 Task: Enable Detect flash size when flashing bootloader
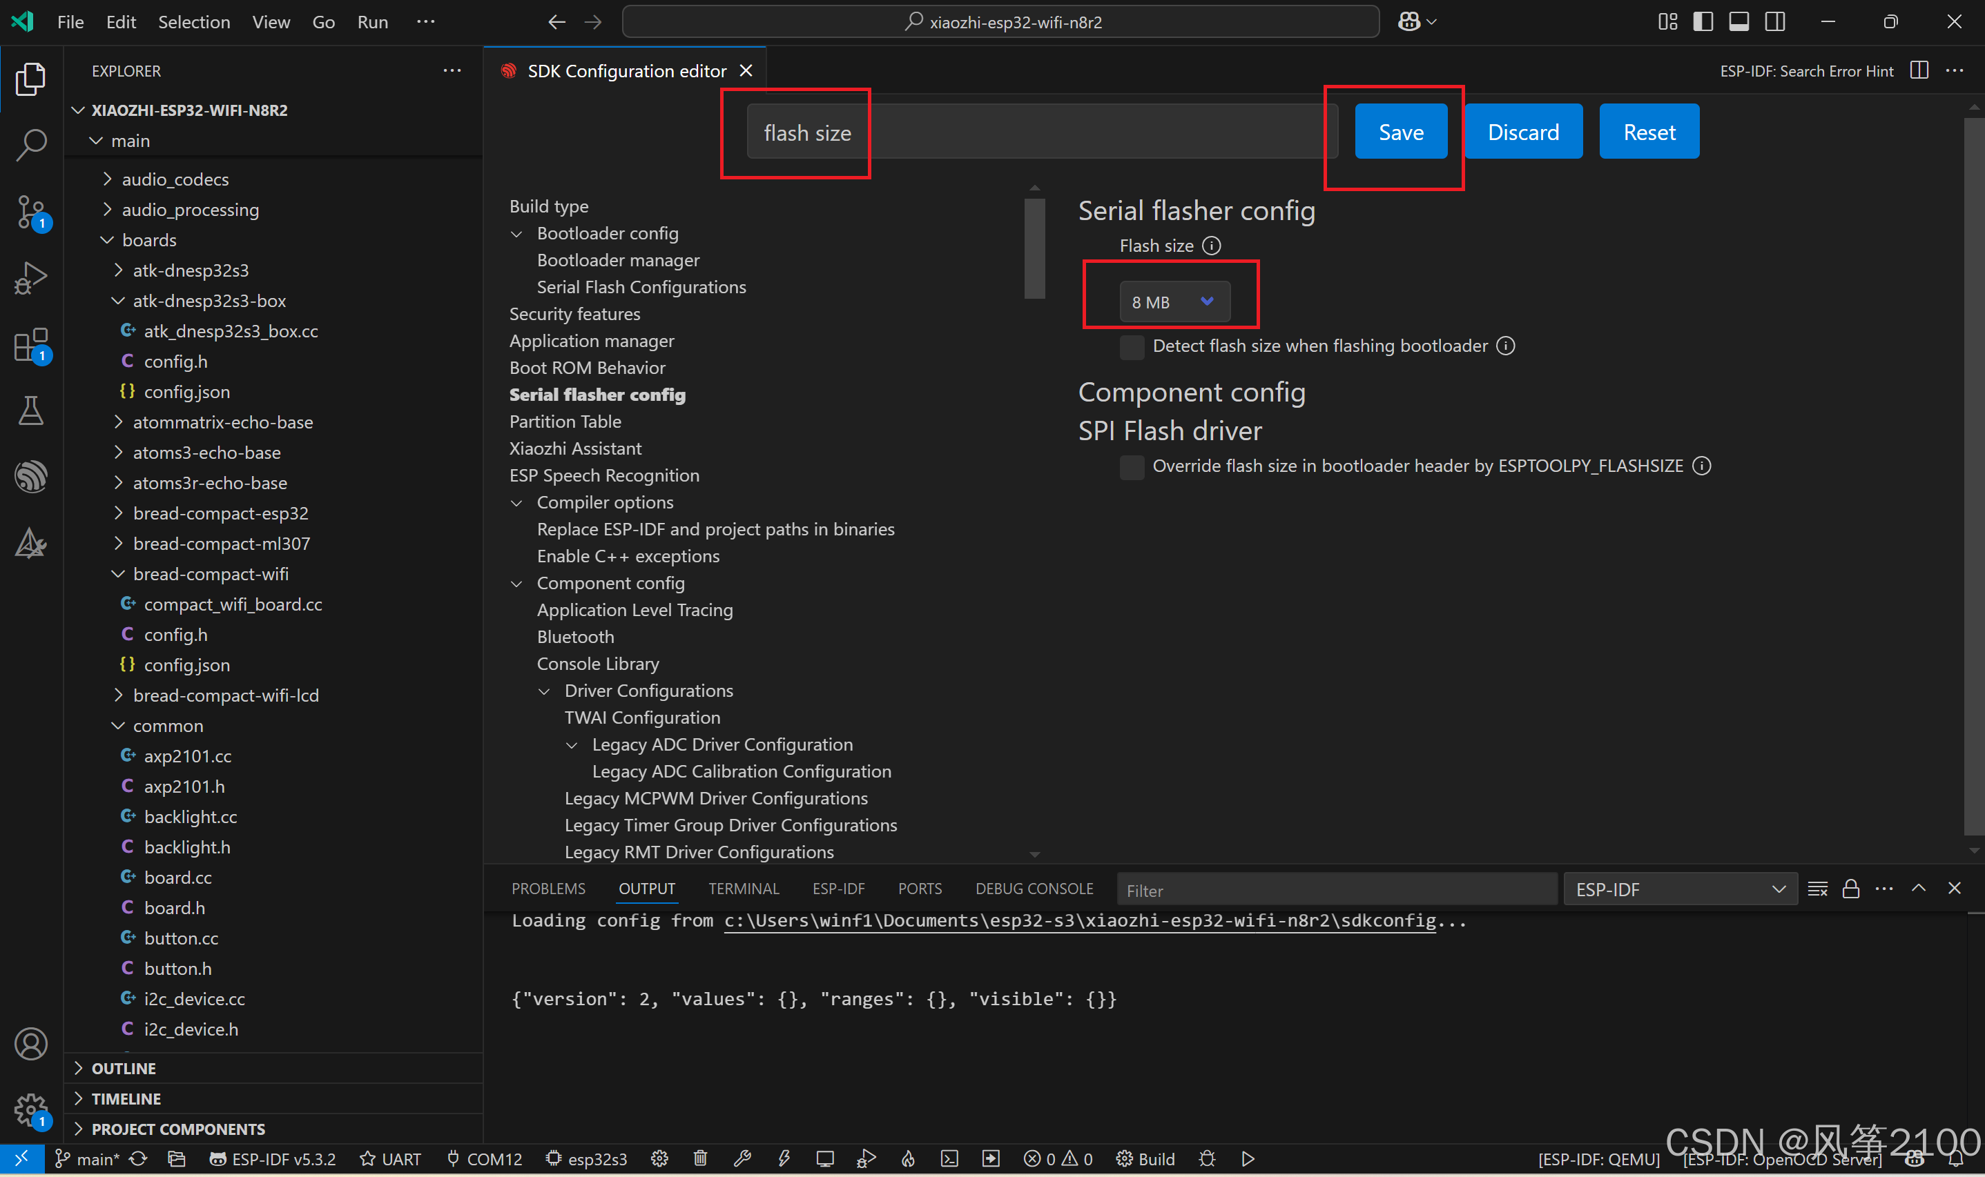tap(1132, 346)
